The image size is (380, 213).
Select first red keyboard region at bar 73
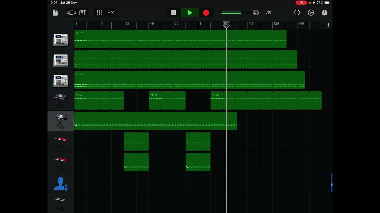point(198,141)
